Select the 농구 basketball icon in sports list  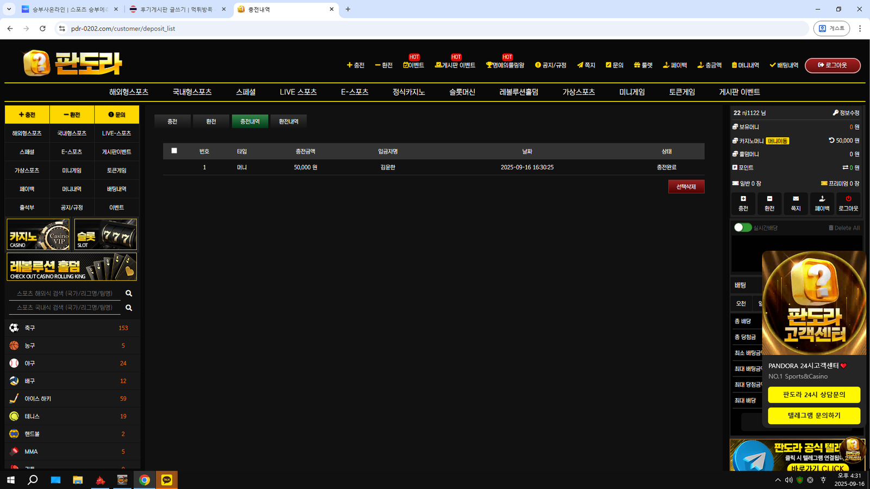click(x=14, y=346)
